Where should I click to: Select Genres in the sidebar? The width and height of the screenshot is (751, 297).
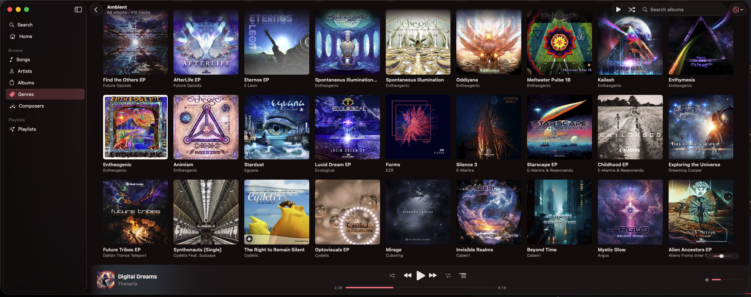45,95
